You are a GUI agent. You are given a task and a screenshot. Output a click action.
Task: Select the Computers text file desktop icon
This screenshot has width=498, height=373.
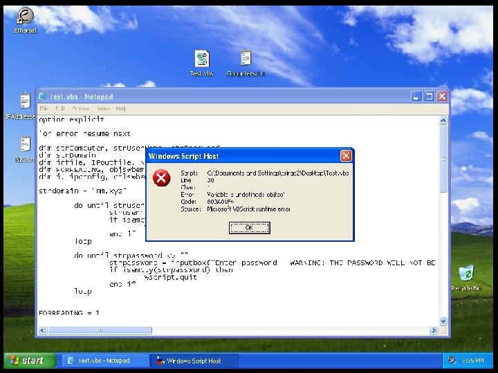(246, 58)
